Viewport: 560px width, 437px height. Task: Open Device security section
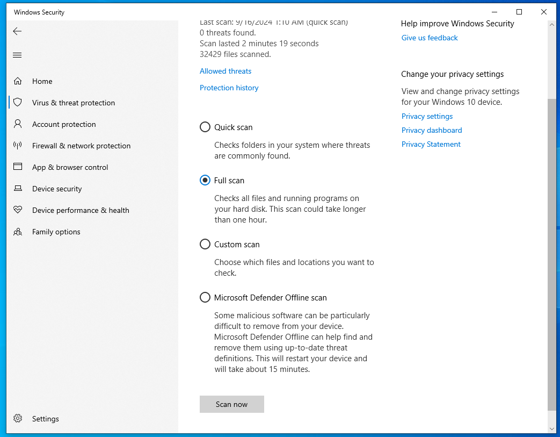pyautogui.click(x=57, y=189)
